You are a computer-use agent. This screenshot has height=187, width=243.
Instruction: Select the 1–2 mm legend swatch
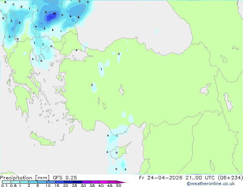point(24,182)
